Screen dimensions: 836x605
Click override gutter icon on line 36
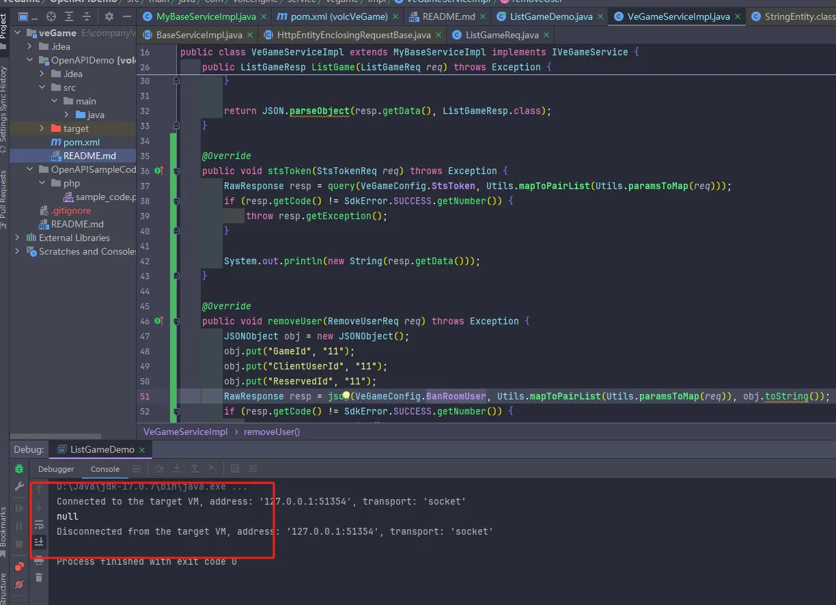click(158, 171)
